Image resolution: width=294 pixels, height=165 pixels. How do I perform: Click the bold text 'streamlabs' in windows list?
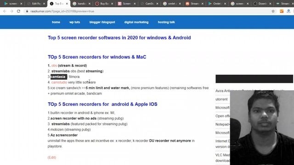[x=60, y=71]
